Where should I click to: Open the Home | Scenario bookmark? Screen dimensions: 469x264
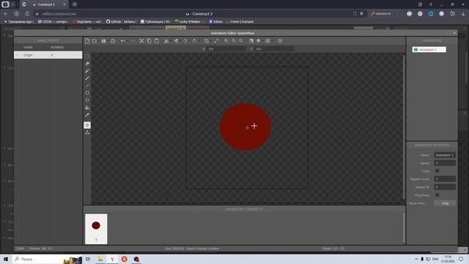pyautogui.click(x=240, y=21)
